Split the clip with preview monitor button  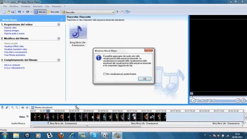(238, 100)
